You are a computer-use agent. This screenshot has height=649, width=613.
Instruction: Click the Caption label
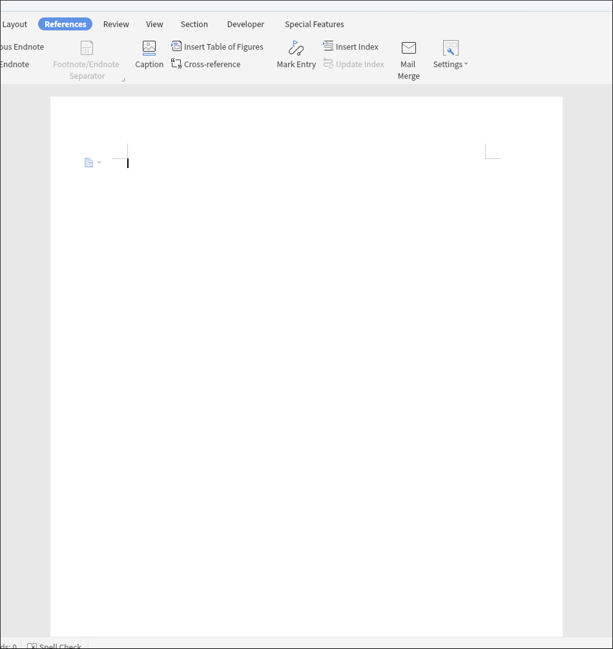[149, 64]
